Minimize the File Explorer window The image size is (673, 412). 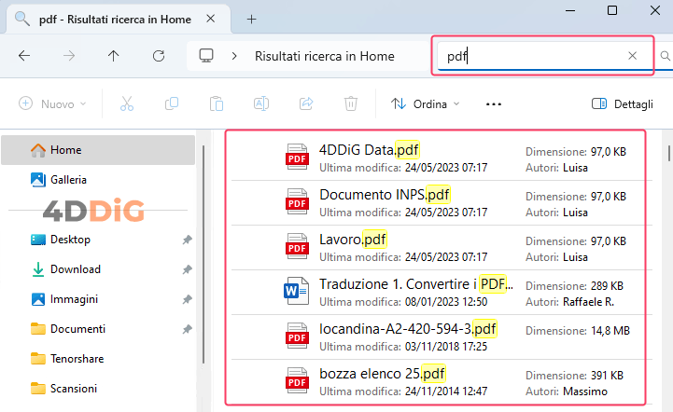click(570, 10)
